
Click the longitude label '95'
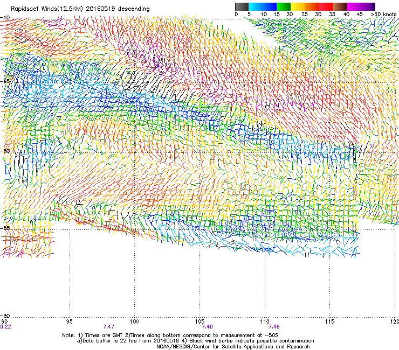click(69, 321)
